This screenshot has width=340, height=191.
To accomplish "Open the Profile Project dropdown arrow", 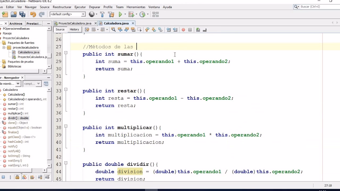I will (x=147, y=15).
